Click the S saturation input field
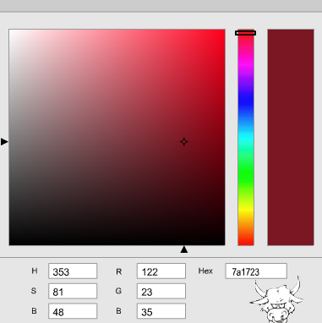Image resolution: width=322 pixels, height=323 pixels. [x=73, y=291]
